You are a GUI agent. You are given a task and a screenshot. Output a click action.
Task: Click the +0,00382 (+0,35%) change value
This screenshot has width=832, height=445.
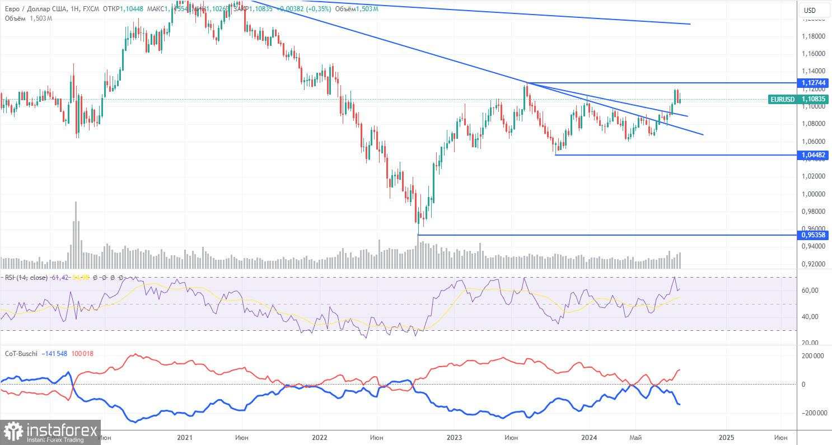(x=305, y=9)
